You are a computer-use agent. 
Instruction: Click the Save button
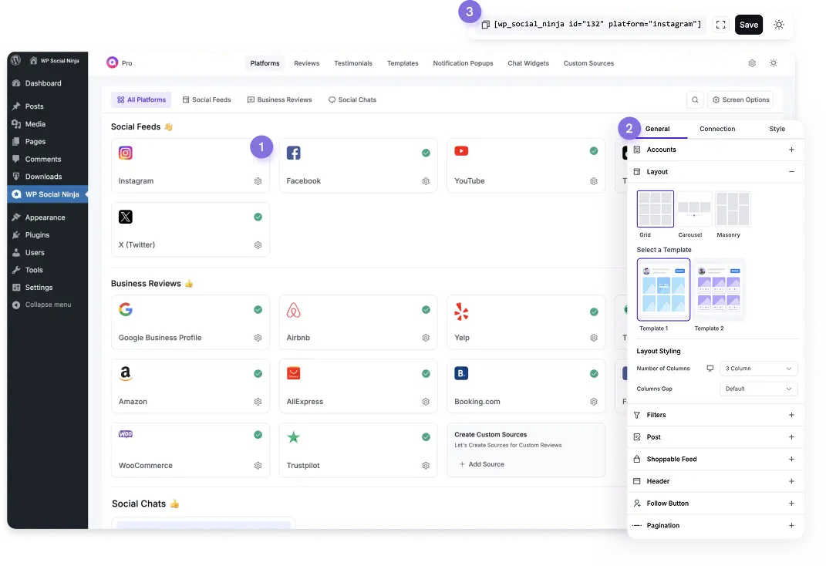coord(748,24)
